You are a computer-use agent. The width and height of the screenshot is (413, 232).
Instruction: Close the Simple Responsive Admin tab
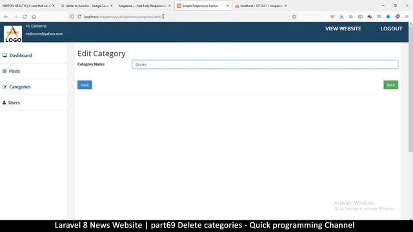228,6
